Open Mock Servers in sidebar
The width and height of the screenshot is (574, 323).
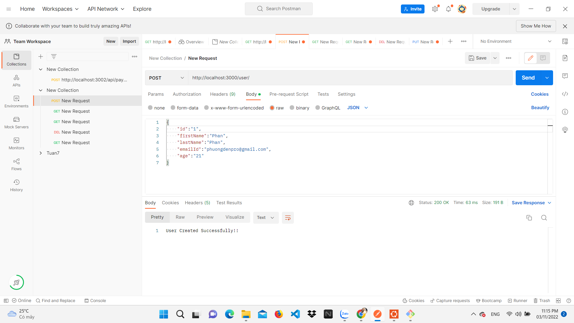tap(16, 123)
